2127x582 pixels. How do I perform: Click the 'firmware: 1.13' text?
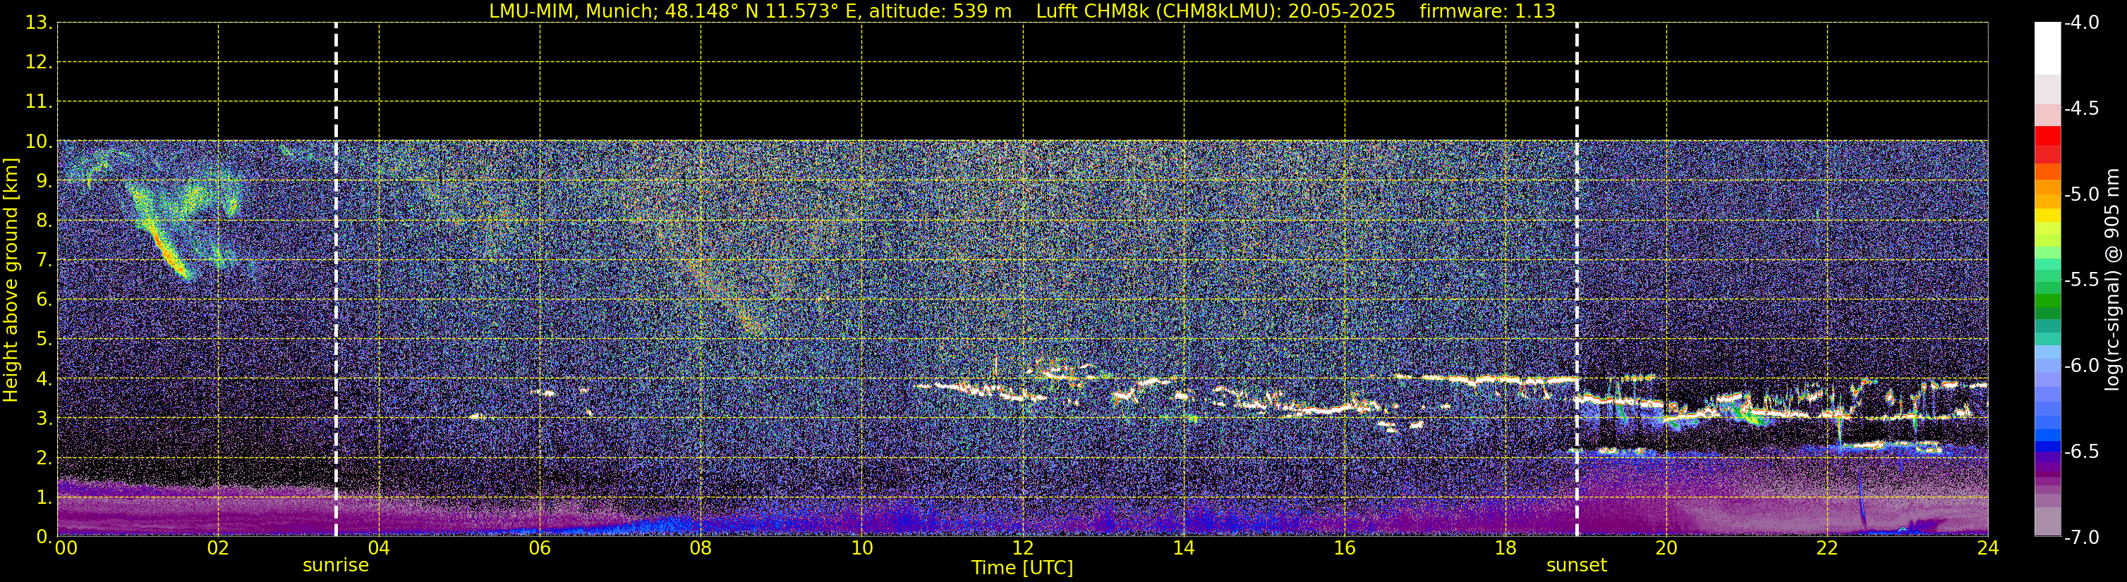click(1487, 11)
